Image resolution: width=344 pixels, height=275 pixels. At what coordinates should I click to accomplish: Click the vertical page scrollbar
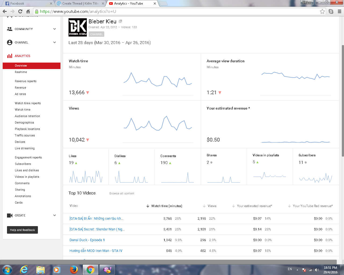(x=343, y=101)
